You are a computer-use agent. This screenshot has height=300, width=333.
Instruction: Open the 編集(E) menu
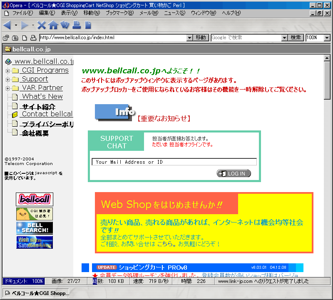[47, 13]
